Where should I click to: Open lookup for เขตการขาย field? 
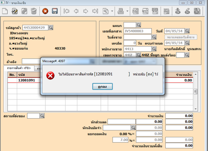pyautogui.click(x=139, y=55)
